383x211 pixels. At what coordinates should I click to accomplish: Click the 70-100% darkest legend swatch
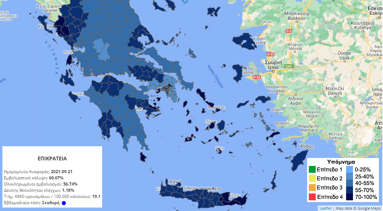350,197
